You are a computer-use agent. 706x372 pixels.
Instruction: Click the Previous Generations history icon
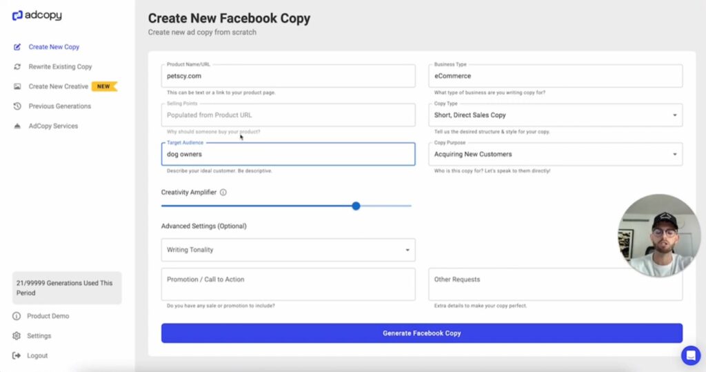tap(17, 106)
